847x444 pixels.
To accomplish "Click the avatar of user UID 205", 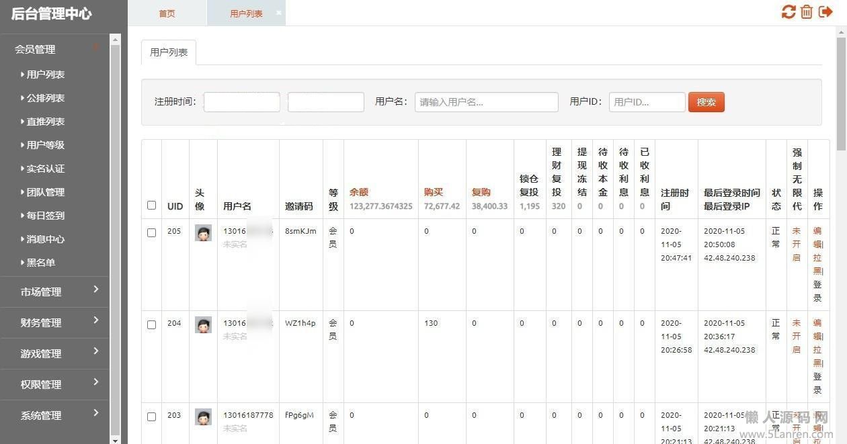I will [203, 233].
